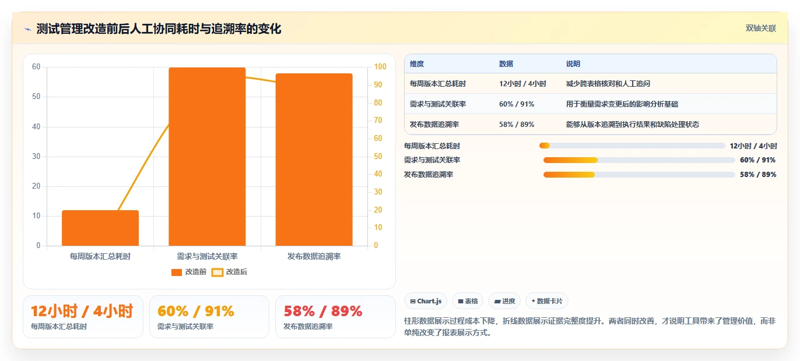Click the 说明 column header

[x=573, y=64]
